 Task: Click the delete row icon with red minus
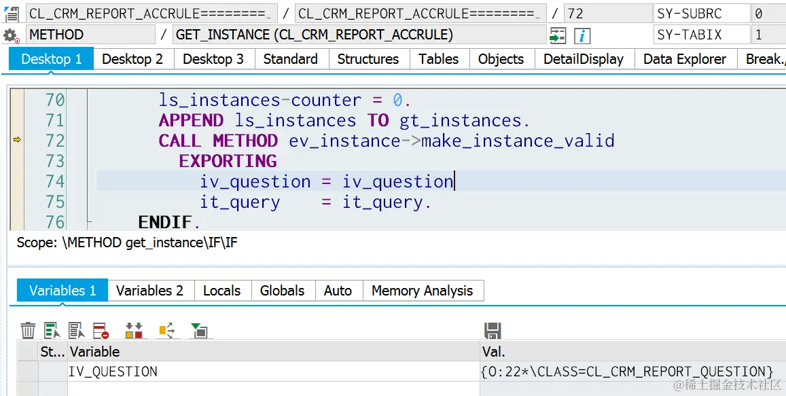click(101, 331)
